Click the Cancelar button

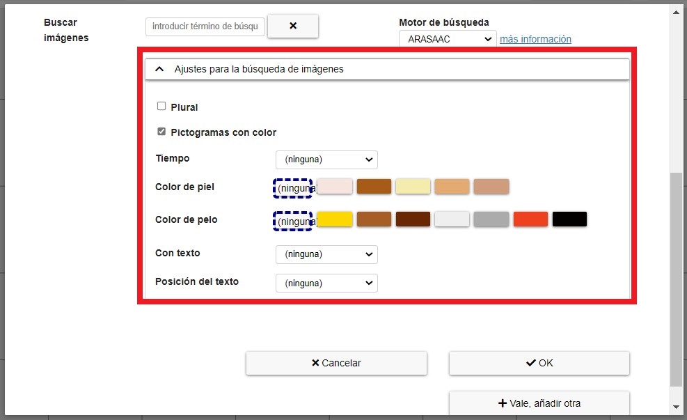(x=336, y=363)
